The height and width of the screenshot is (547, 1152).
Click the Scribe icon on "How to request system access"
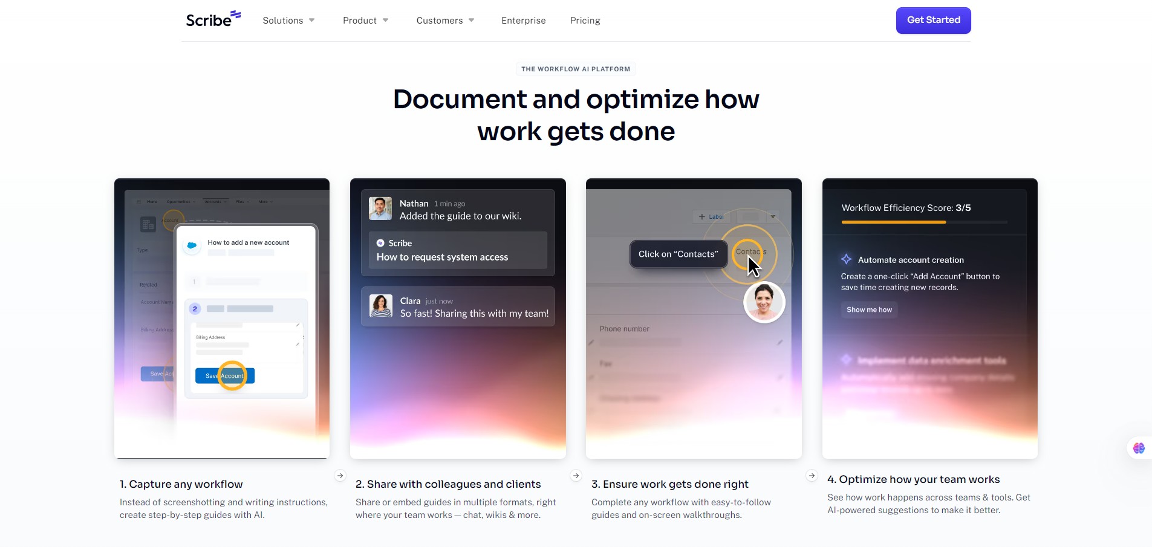pos(380,243)
